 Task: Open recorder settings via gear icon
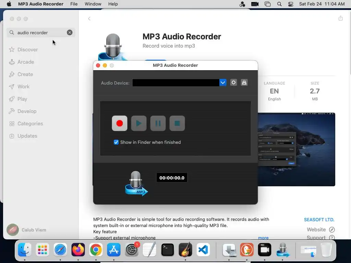233,83
